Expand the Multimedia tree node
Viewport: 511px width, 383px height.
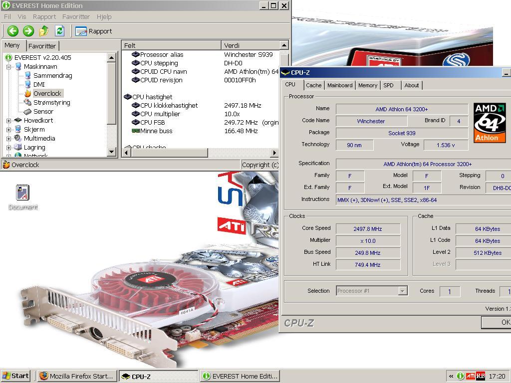[8, 138]
